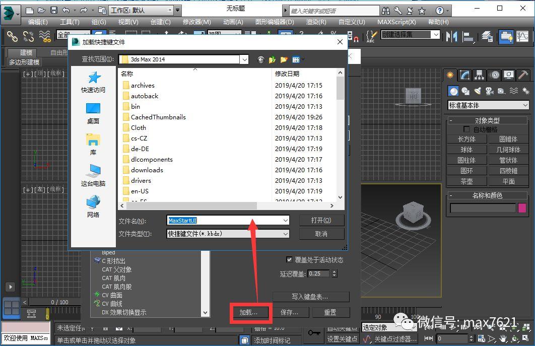Click the Mirror tool icon

click(452, 36)
